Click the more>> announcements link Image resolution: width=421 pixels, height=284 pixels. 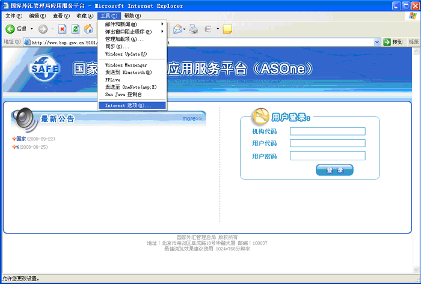(x=192, y=118)
